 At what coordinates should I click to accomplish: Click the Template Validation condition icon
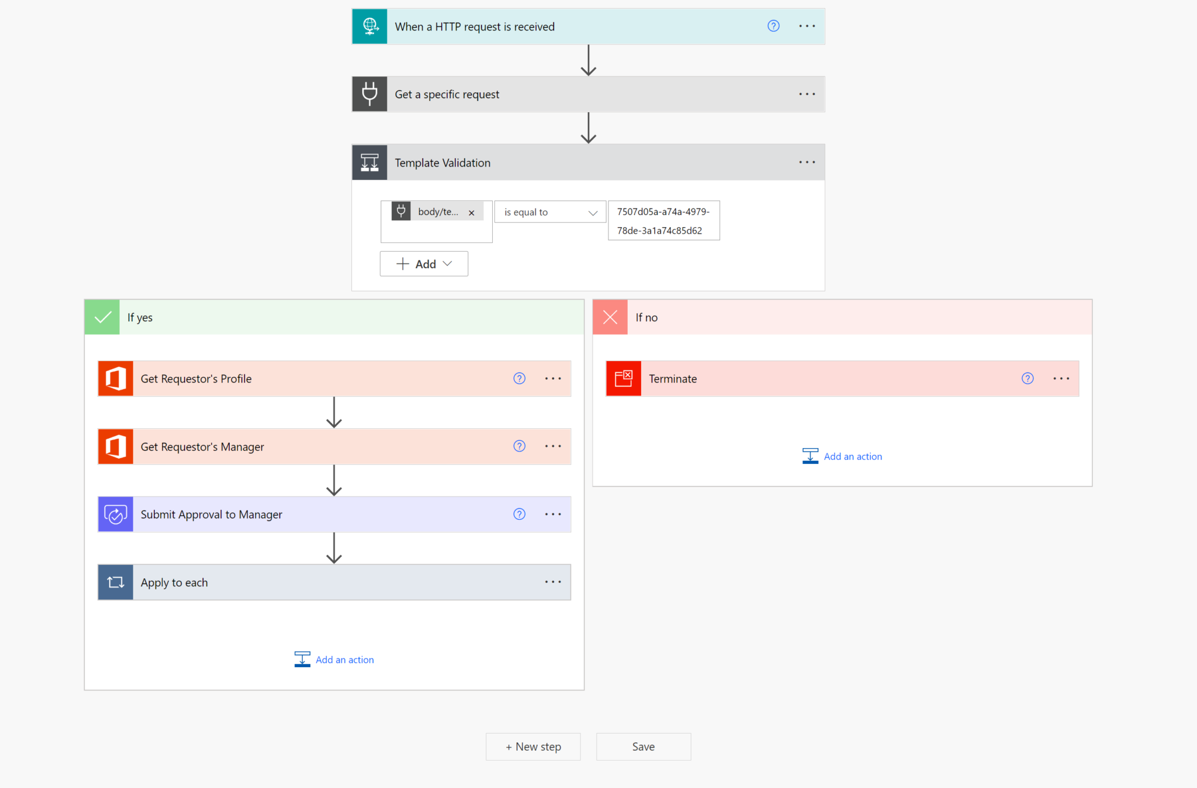point(369,162)
